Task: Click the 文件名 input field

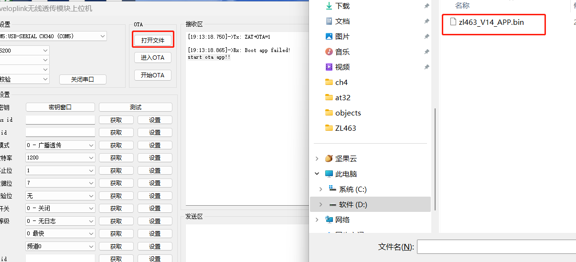Action: click(x=497, y=247)
